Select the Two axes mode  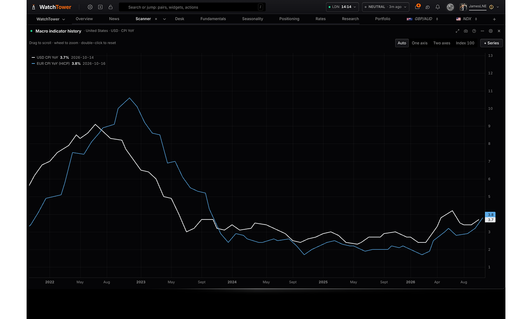point(442,43)
